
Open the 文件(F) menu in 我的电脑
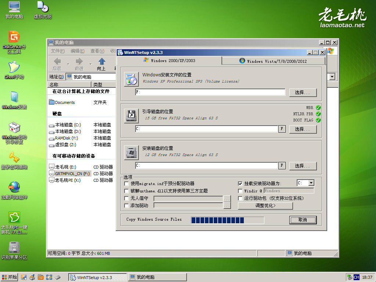tap(58, 51)
